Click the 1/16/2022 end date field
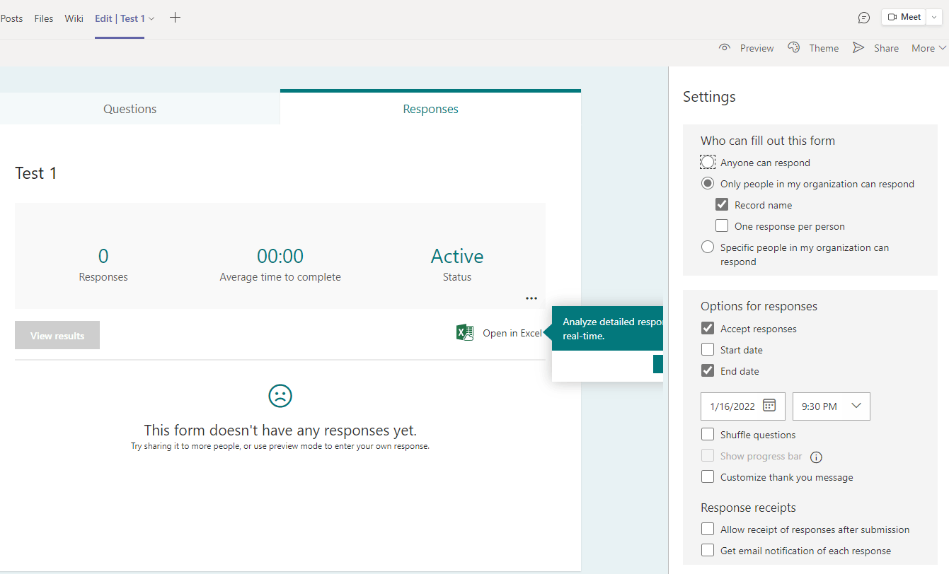This screenshot has width=949, height=574. tap(743, 406)
